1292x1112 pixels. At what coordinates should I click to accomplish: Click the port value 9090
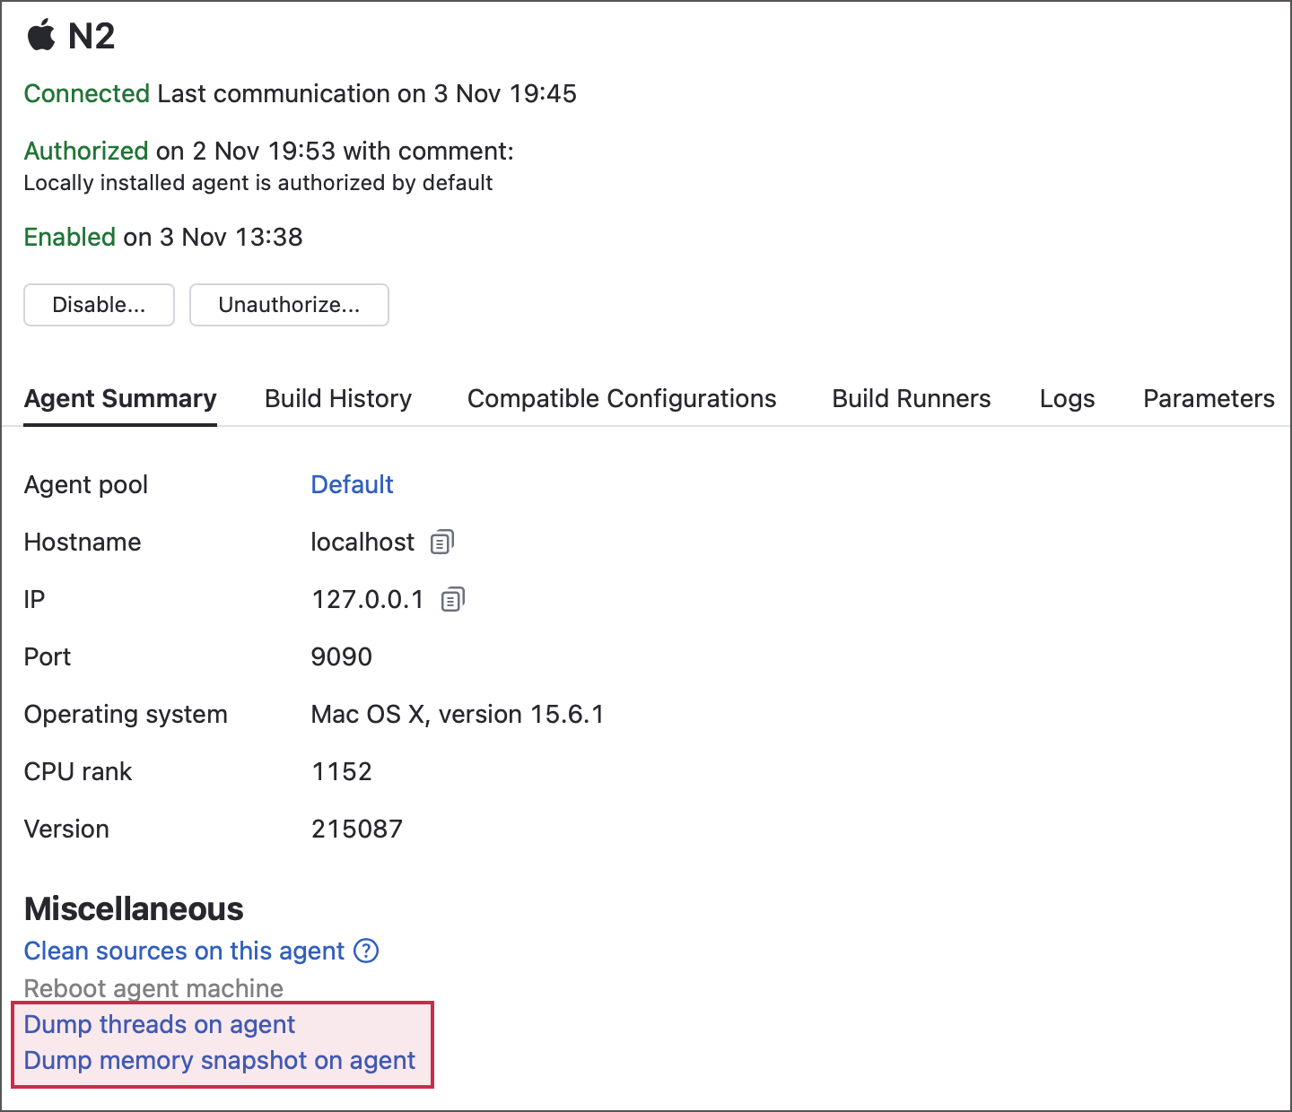[x=341, y=656]
